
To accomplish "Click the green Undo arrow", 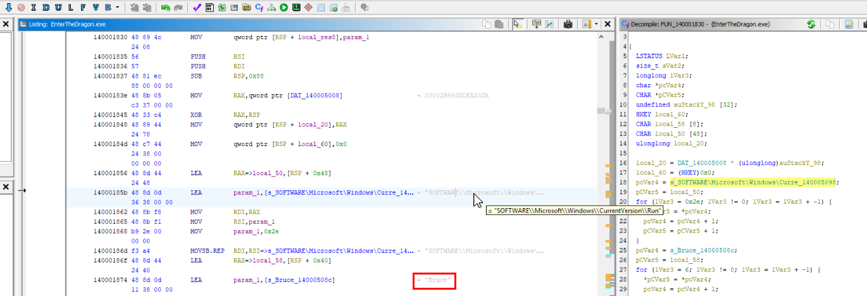I will tap(165, 8).
